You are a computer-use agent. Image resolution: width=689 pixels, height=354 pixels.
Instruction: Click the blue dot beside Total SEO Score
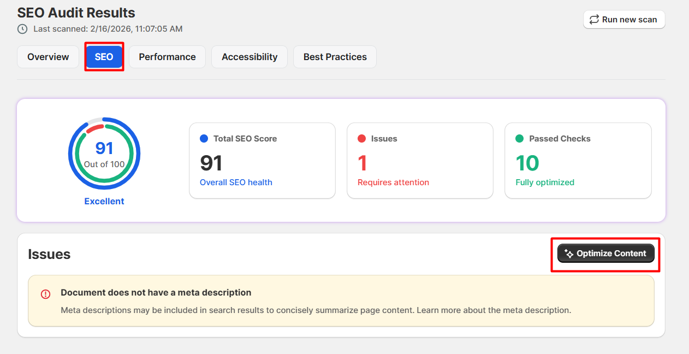tap(204, 139)
